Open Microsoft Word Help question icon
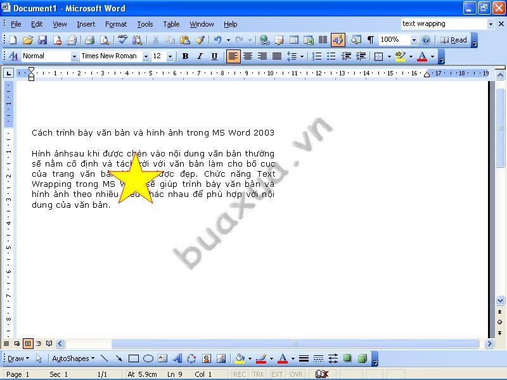The height and width of the screenshot is (380, 507). [x=426, y=40]
